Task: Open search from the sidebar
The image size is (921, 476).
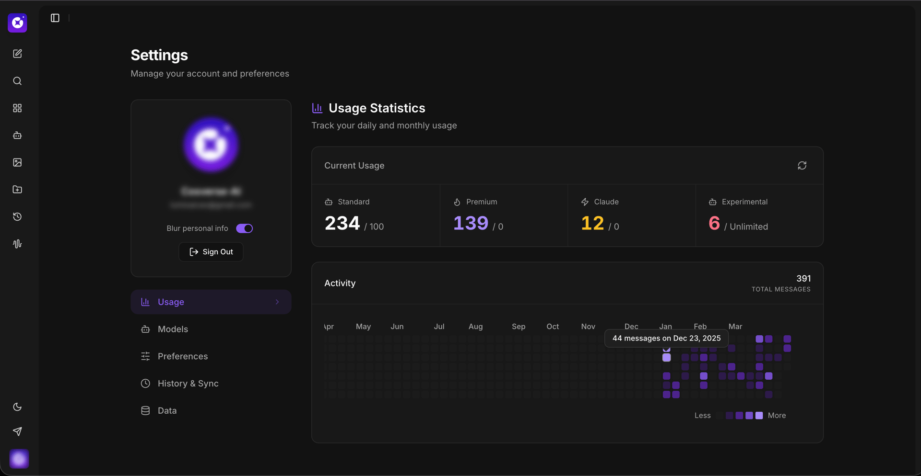Action: click(x=17, y=81)
